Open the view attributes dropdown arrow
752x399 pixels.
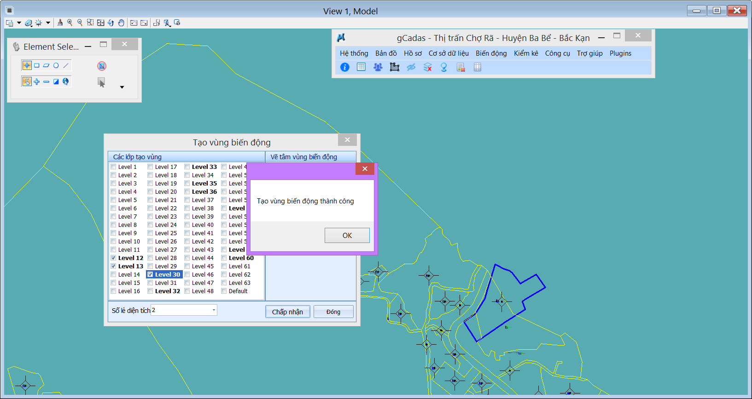coord(19,23)
